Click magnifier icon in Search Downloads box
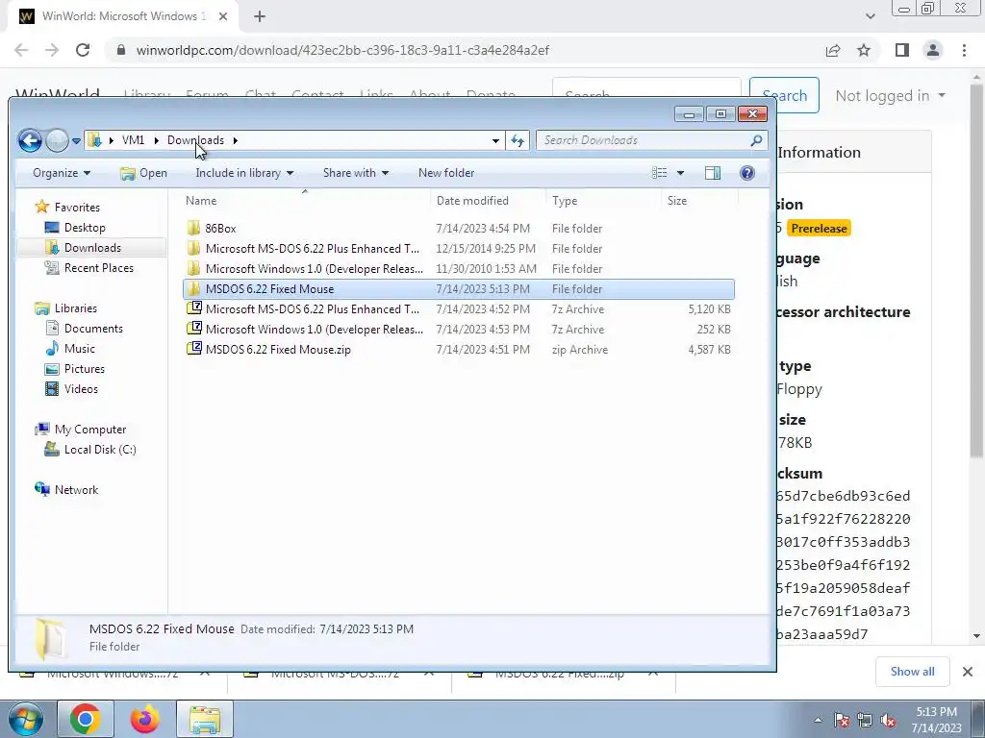Viewport: 985px width, 738px height. tap(756, 140)
